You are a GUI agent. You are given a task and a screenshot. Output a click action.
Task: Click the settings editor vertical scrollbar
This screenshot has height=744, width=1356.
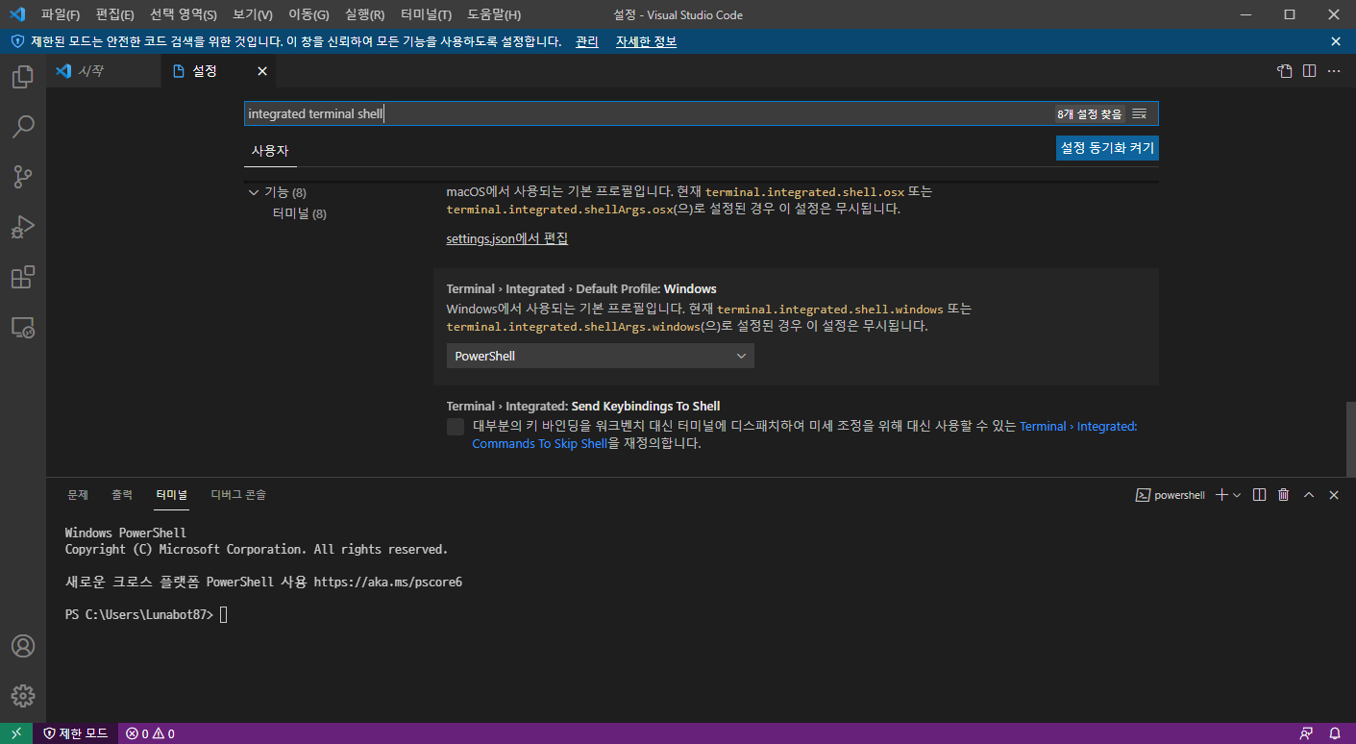coord(1351,437)
